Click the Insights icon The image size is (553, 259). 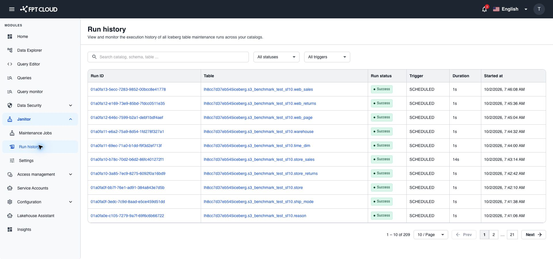pyautogui.click(x=10, y=229)
